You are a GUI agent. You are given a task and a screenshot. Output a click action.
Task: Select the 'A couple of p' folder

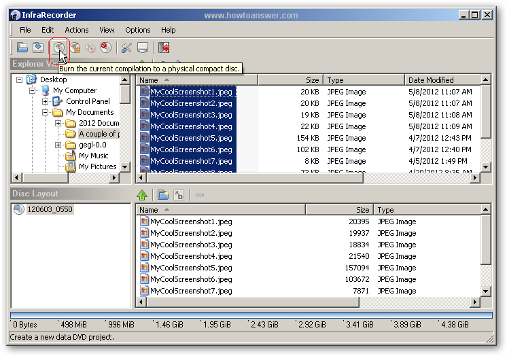[99, 134]
